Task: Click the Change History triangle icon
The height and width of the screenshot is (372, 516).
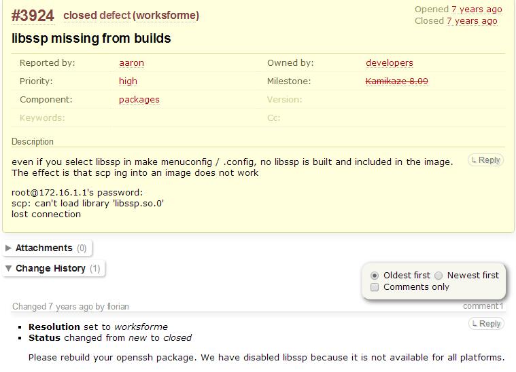Action: [x=8, y=269]
